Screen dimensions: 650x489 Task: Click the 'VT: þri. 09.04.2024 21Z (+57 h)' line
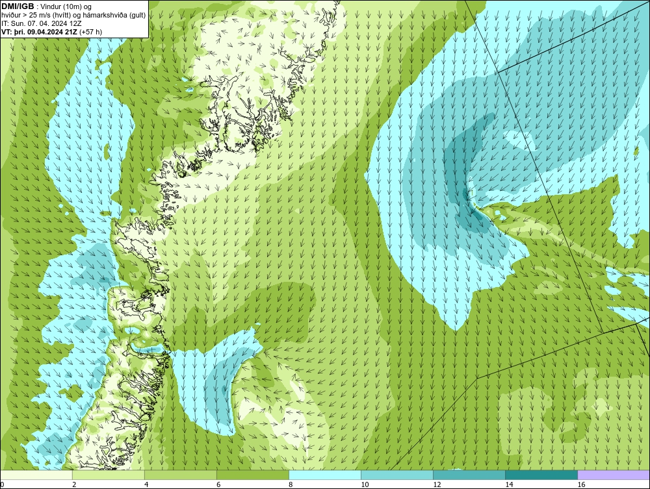[52, 31]
